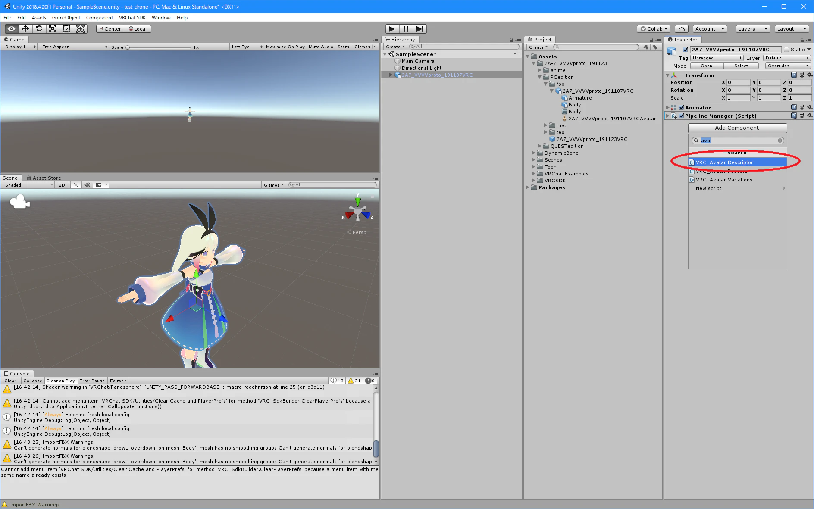Open the Component menu
This screenshot has width=814, height=509.
point(100,18)
